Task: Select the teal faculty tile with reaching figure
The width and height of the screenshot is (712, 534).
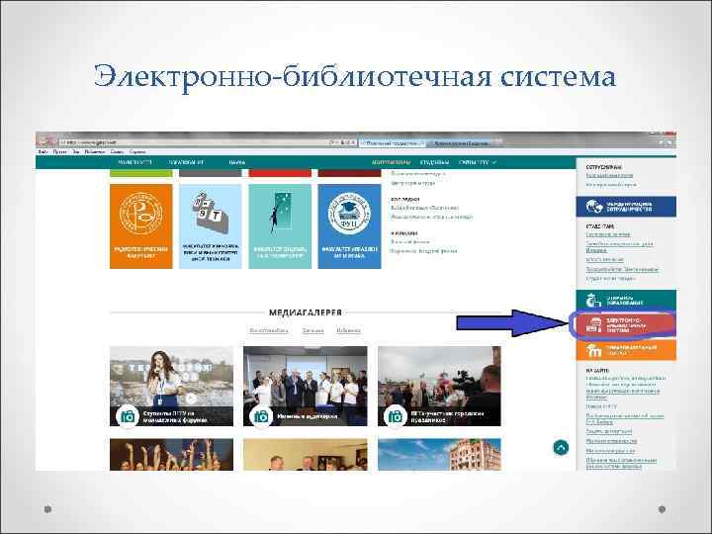Action: click(x=280, y=226)
